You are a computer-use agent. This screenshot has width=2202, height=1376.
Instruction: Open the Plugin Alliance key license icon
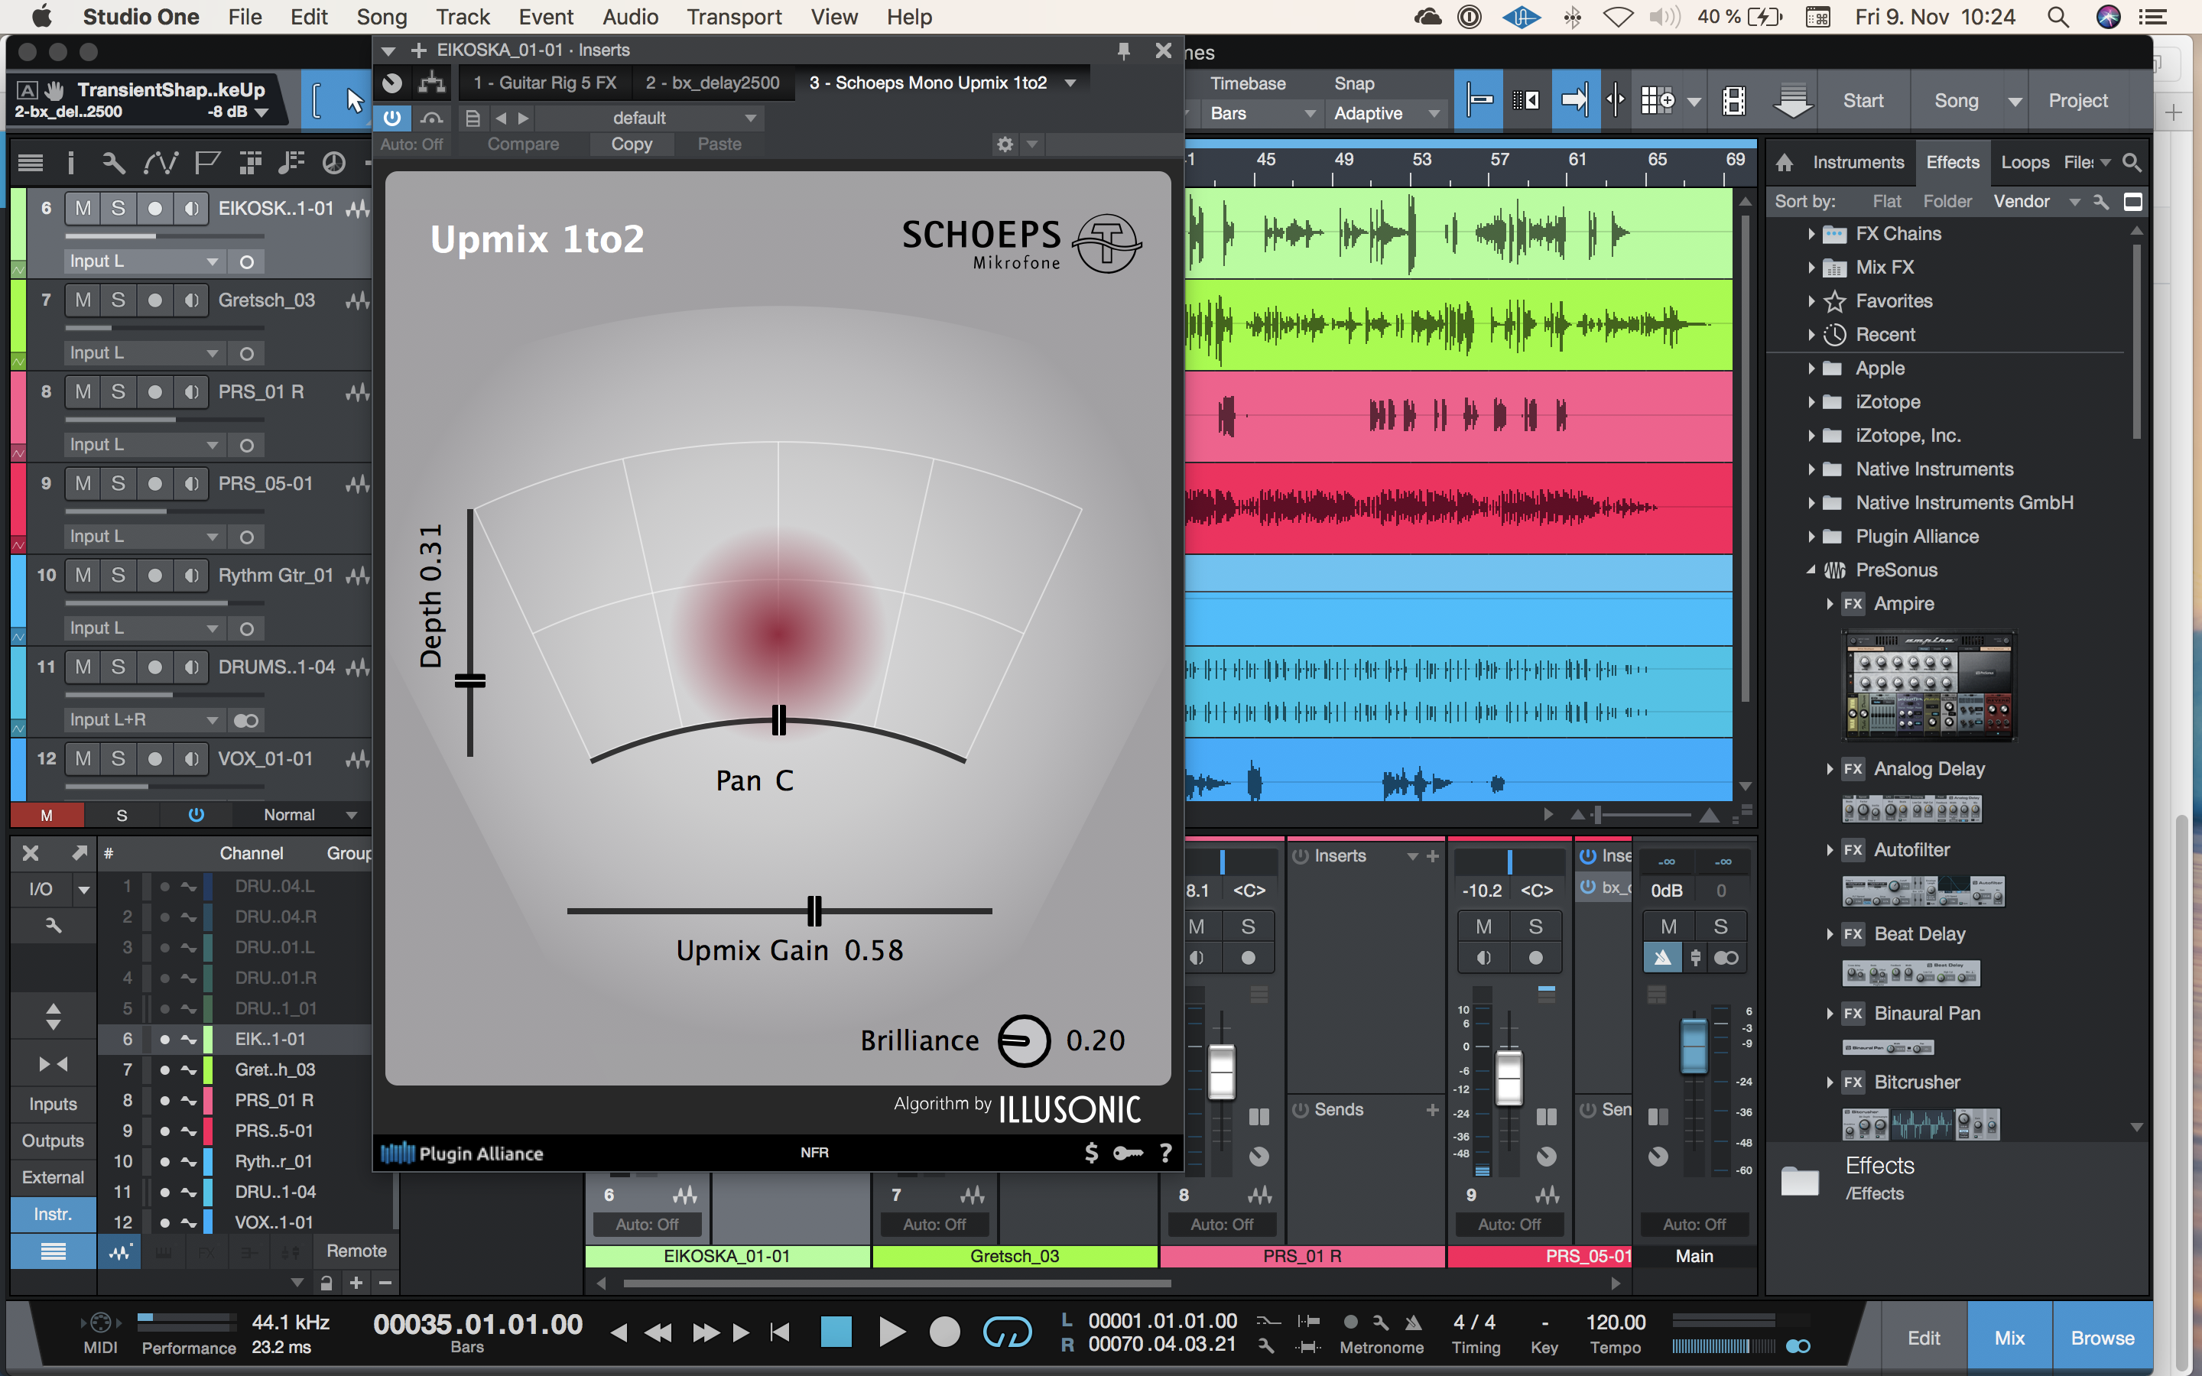pos(1129,1153)
